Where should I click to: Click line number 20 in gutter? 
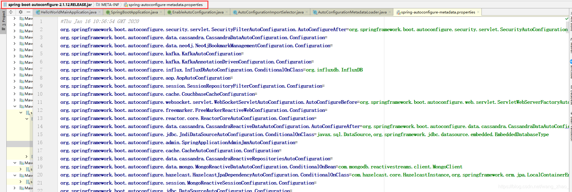pos(40,175)
